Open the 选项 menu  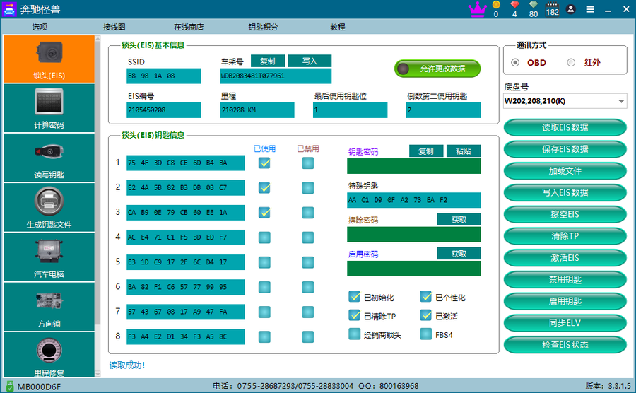tap(40, 27)
